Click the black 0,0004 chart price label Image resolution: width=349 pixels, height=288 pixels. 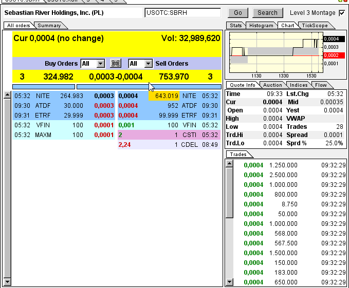[x=334, y=39]
